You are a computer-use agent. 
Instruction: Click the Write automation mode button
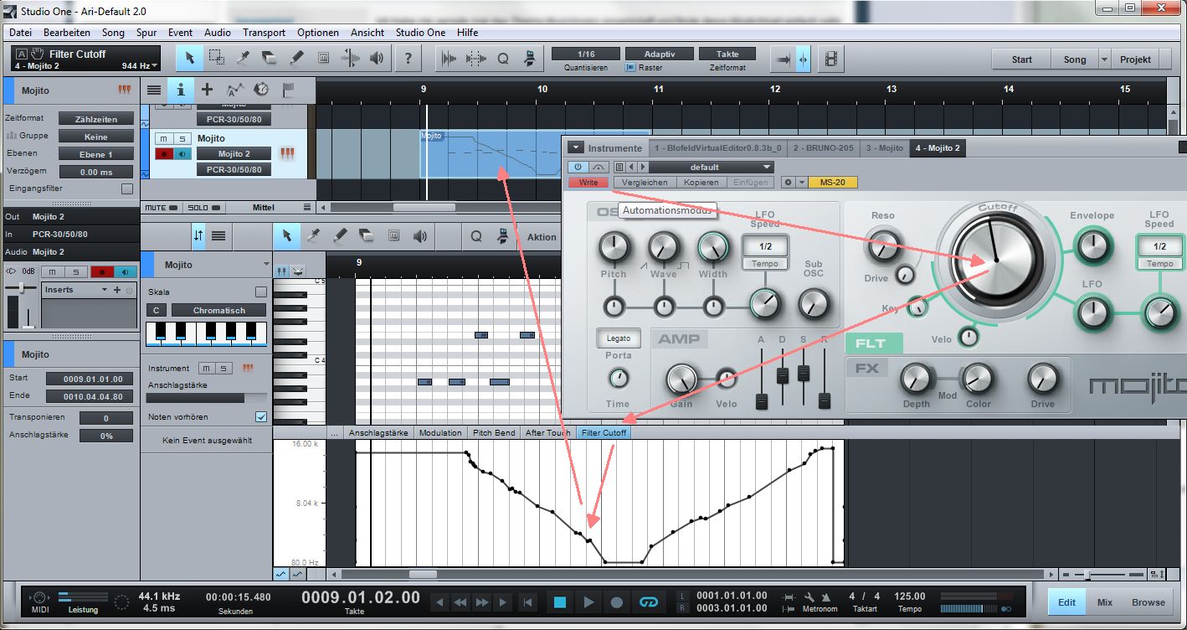coord(588,182)
